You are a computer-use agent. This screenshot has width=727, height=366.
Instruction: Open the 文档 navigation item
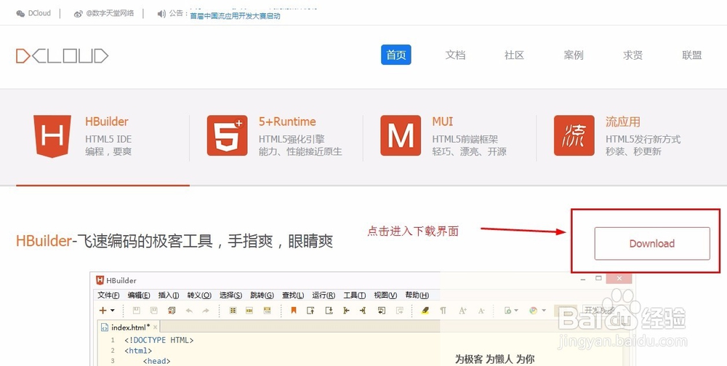point(455,55)
